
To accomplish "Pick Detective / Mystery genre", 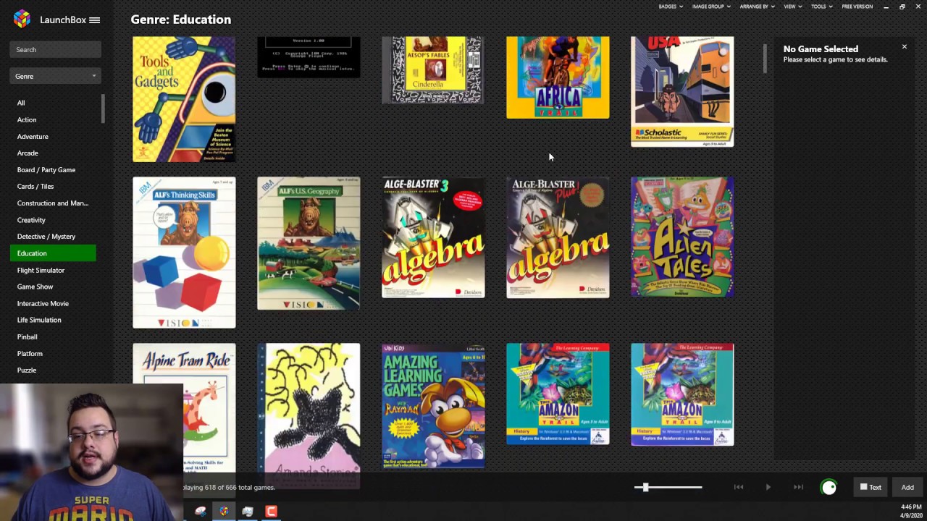I will 46,236.
